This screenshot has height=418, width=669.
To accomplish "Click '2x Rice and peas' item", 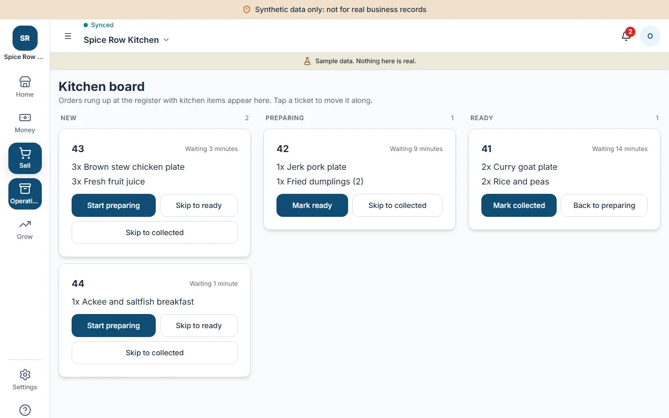I will [x=515, y=182].
